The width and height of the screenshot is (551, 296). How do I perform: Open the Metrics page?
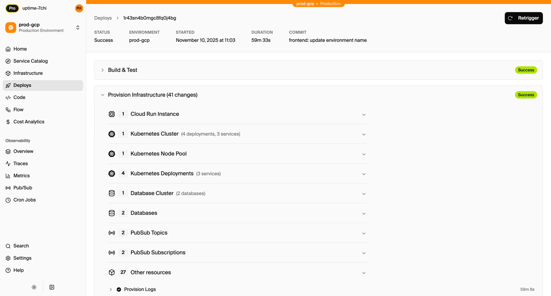coord(22,175)
